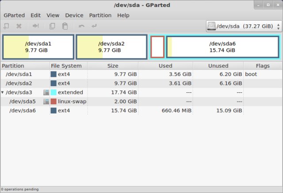Select the /dev/sda2 row in partition list
Screen dimensions: 283x193
coord(141,83)
